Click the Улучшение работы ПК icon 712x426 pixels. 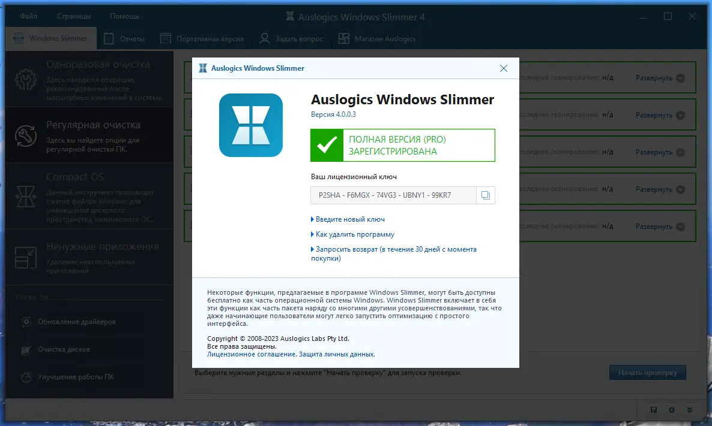(26, 377)
